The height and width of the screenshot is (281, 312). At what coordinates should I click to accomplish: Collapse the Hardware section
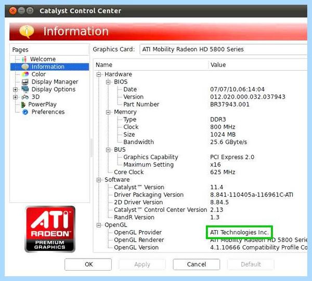(99, 74)
